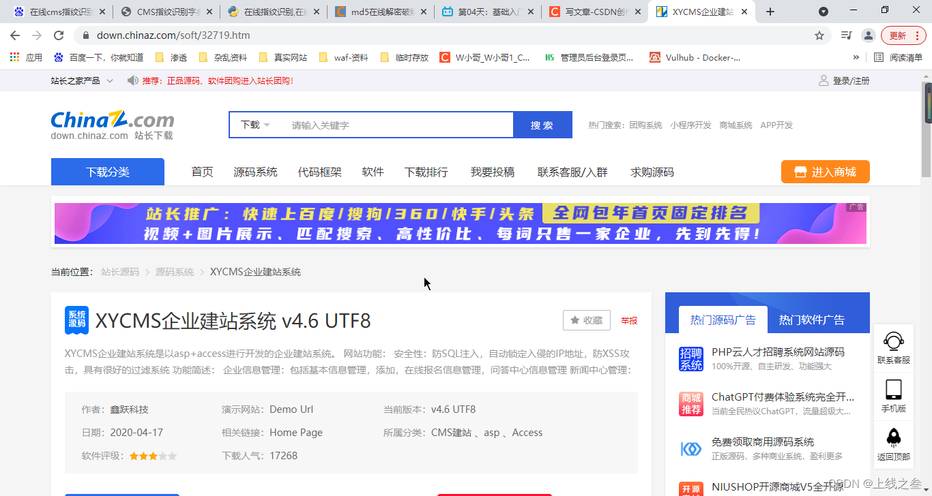Click the software rating stars

pyautogui.click(x=153, y=455)
